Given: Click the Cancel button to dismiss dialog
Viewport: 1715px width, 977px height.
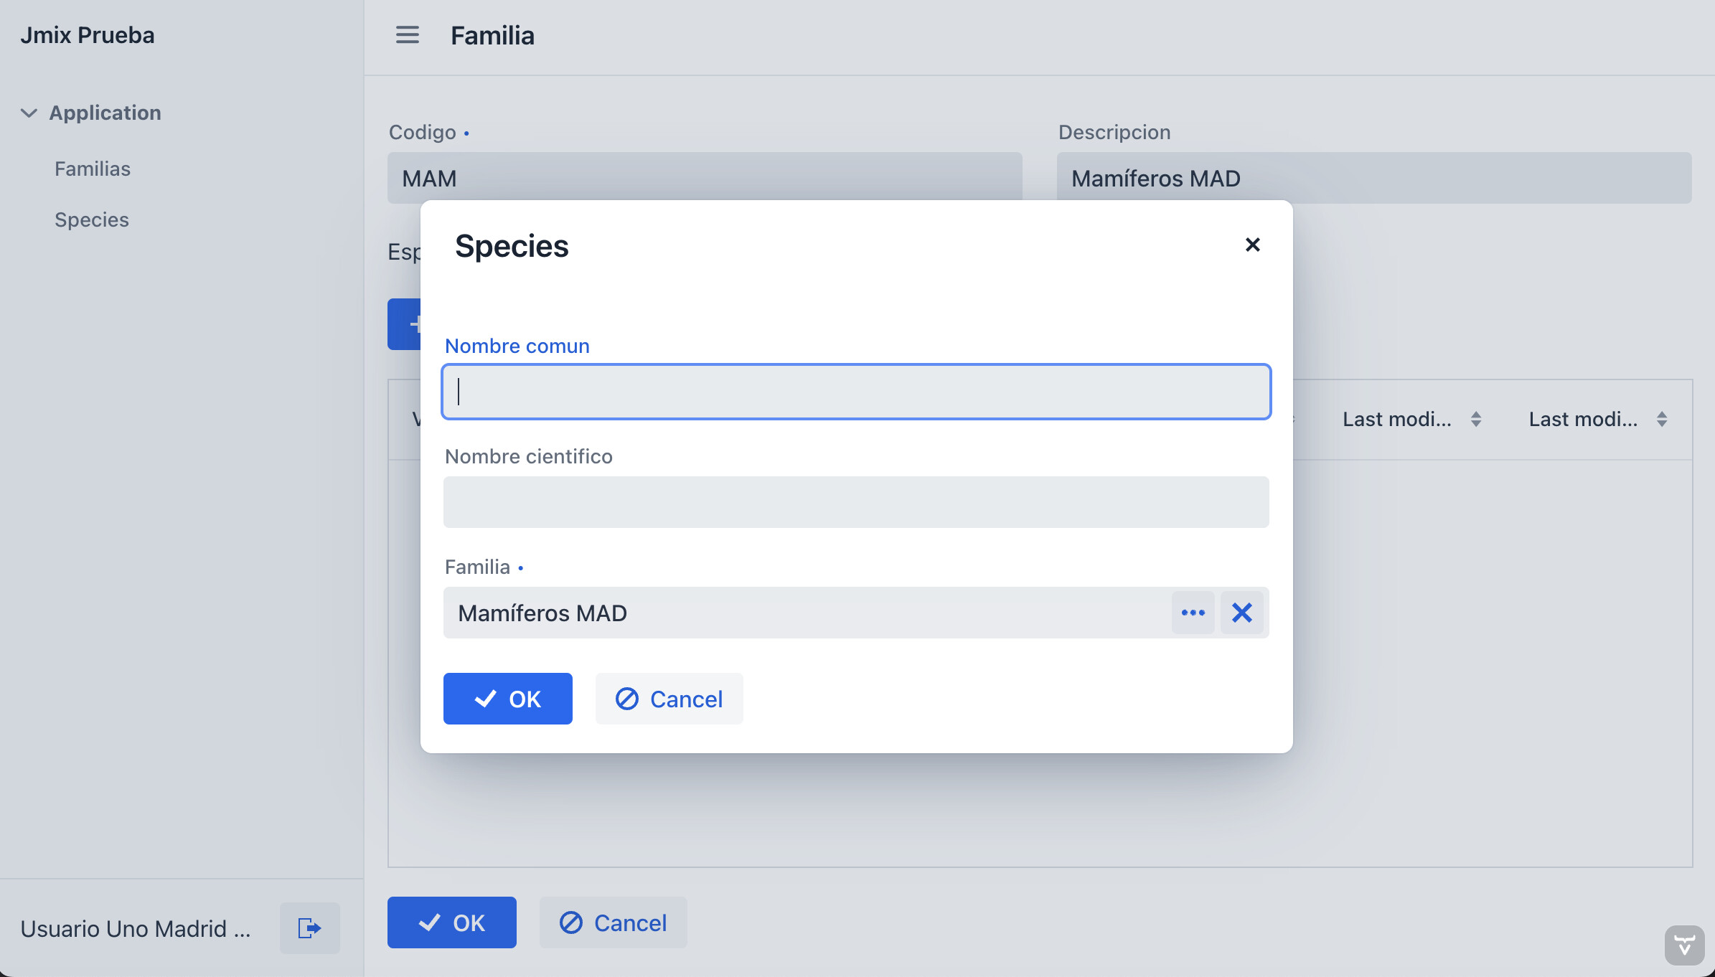Looking at the screenshot, I should click(669, 698).
